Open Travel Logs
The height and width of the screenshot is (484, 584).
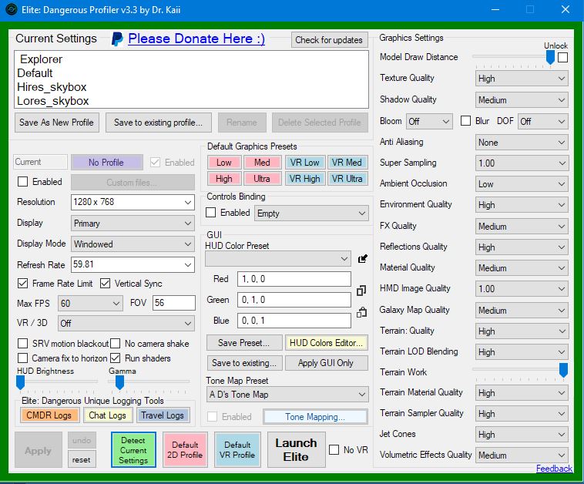[x=163, y=415]
